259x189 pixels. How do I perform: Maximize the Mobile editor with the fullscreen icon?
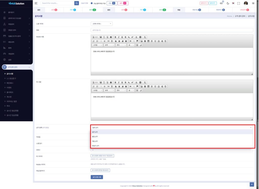pos(137,45)
